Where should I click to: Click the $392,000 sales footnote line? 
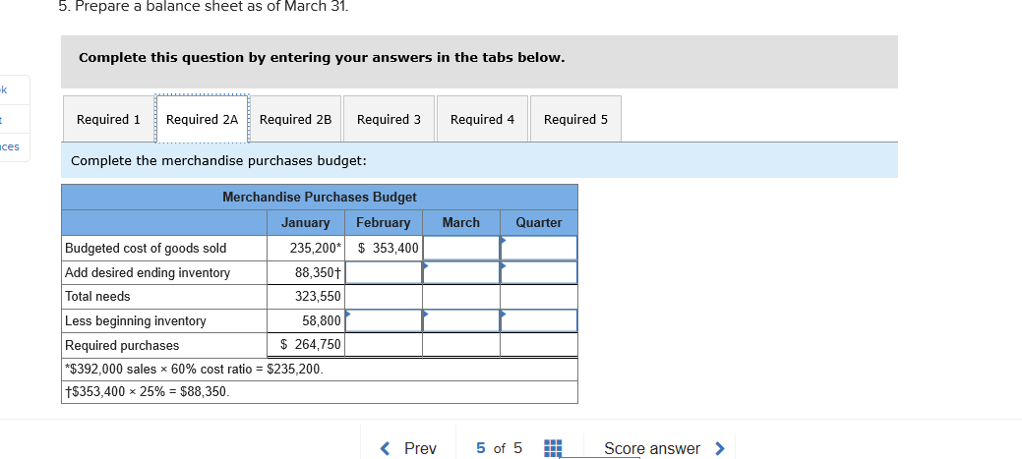coord(194,370)
